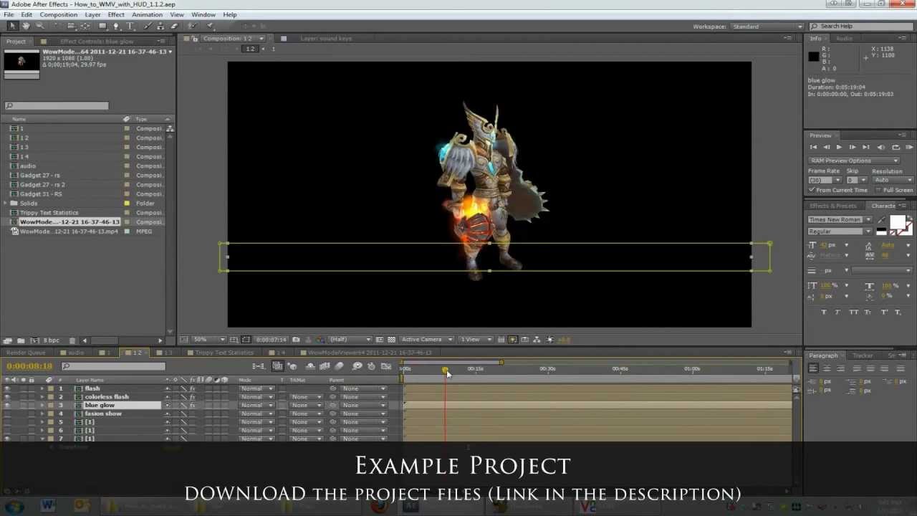Click the timeline layer search field
Viewport: 917px width, 516px height.
click(113, 366)
